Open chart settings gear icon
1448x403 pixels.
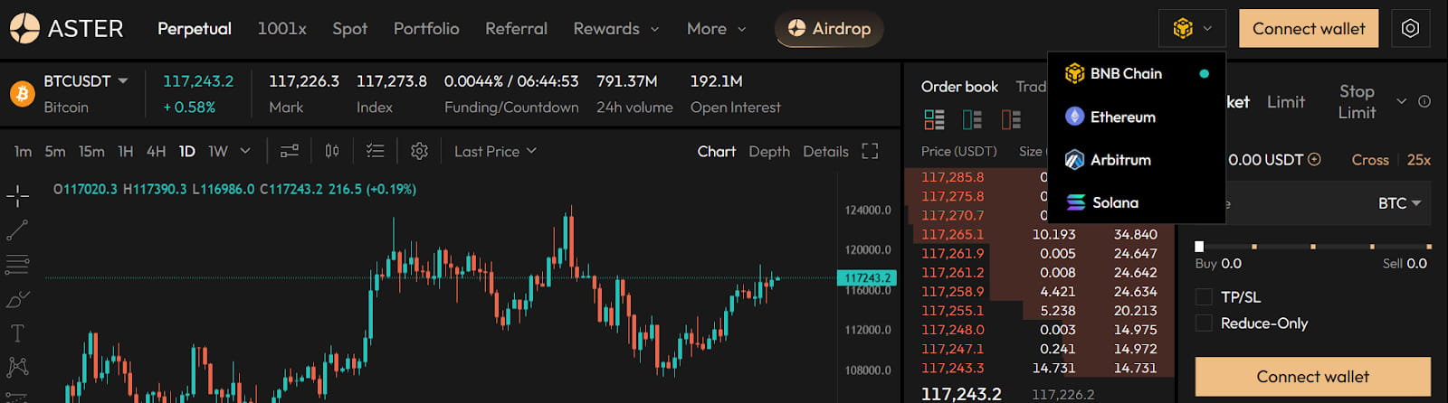419,151
